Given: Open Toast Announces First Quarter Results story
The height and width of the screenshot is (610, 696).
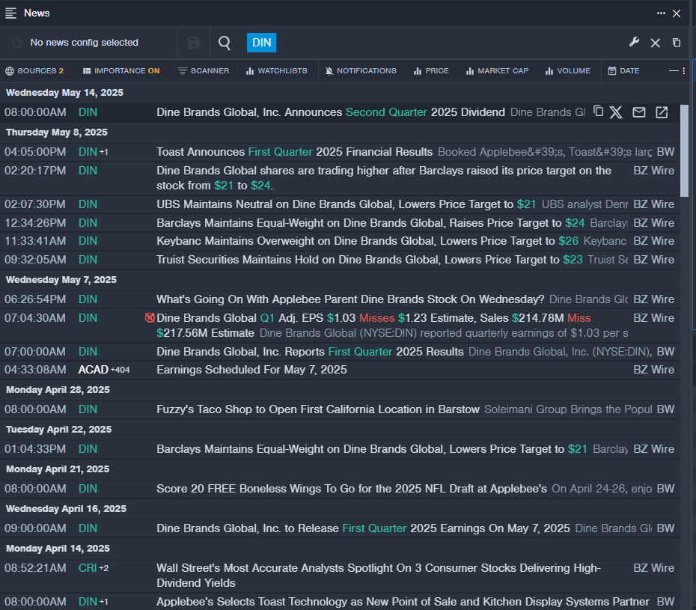Looking at the screenshot, I should coord(295,152).
